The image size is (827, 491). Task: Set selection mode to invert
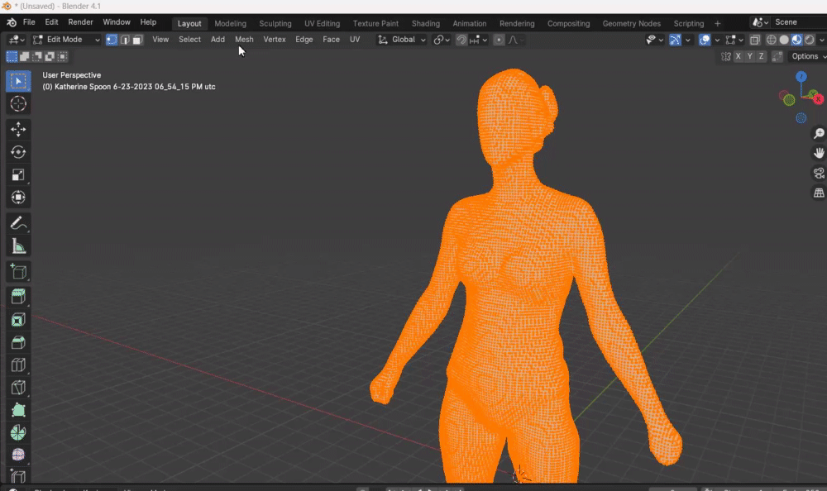tap(50, 56)
